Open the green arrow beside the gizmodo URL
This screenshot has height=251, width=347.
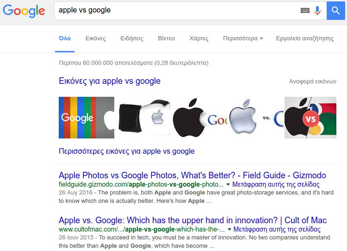(x=228, y=184)
